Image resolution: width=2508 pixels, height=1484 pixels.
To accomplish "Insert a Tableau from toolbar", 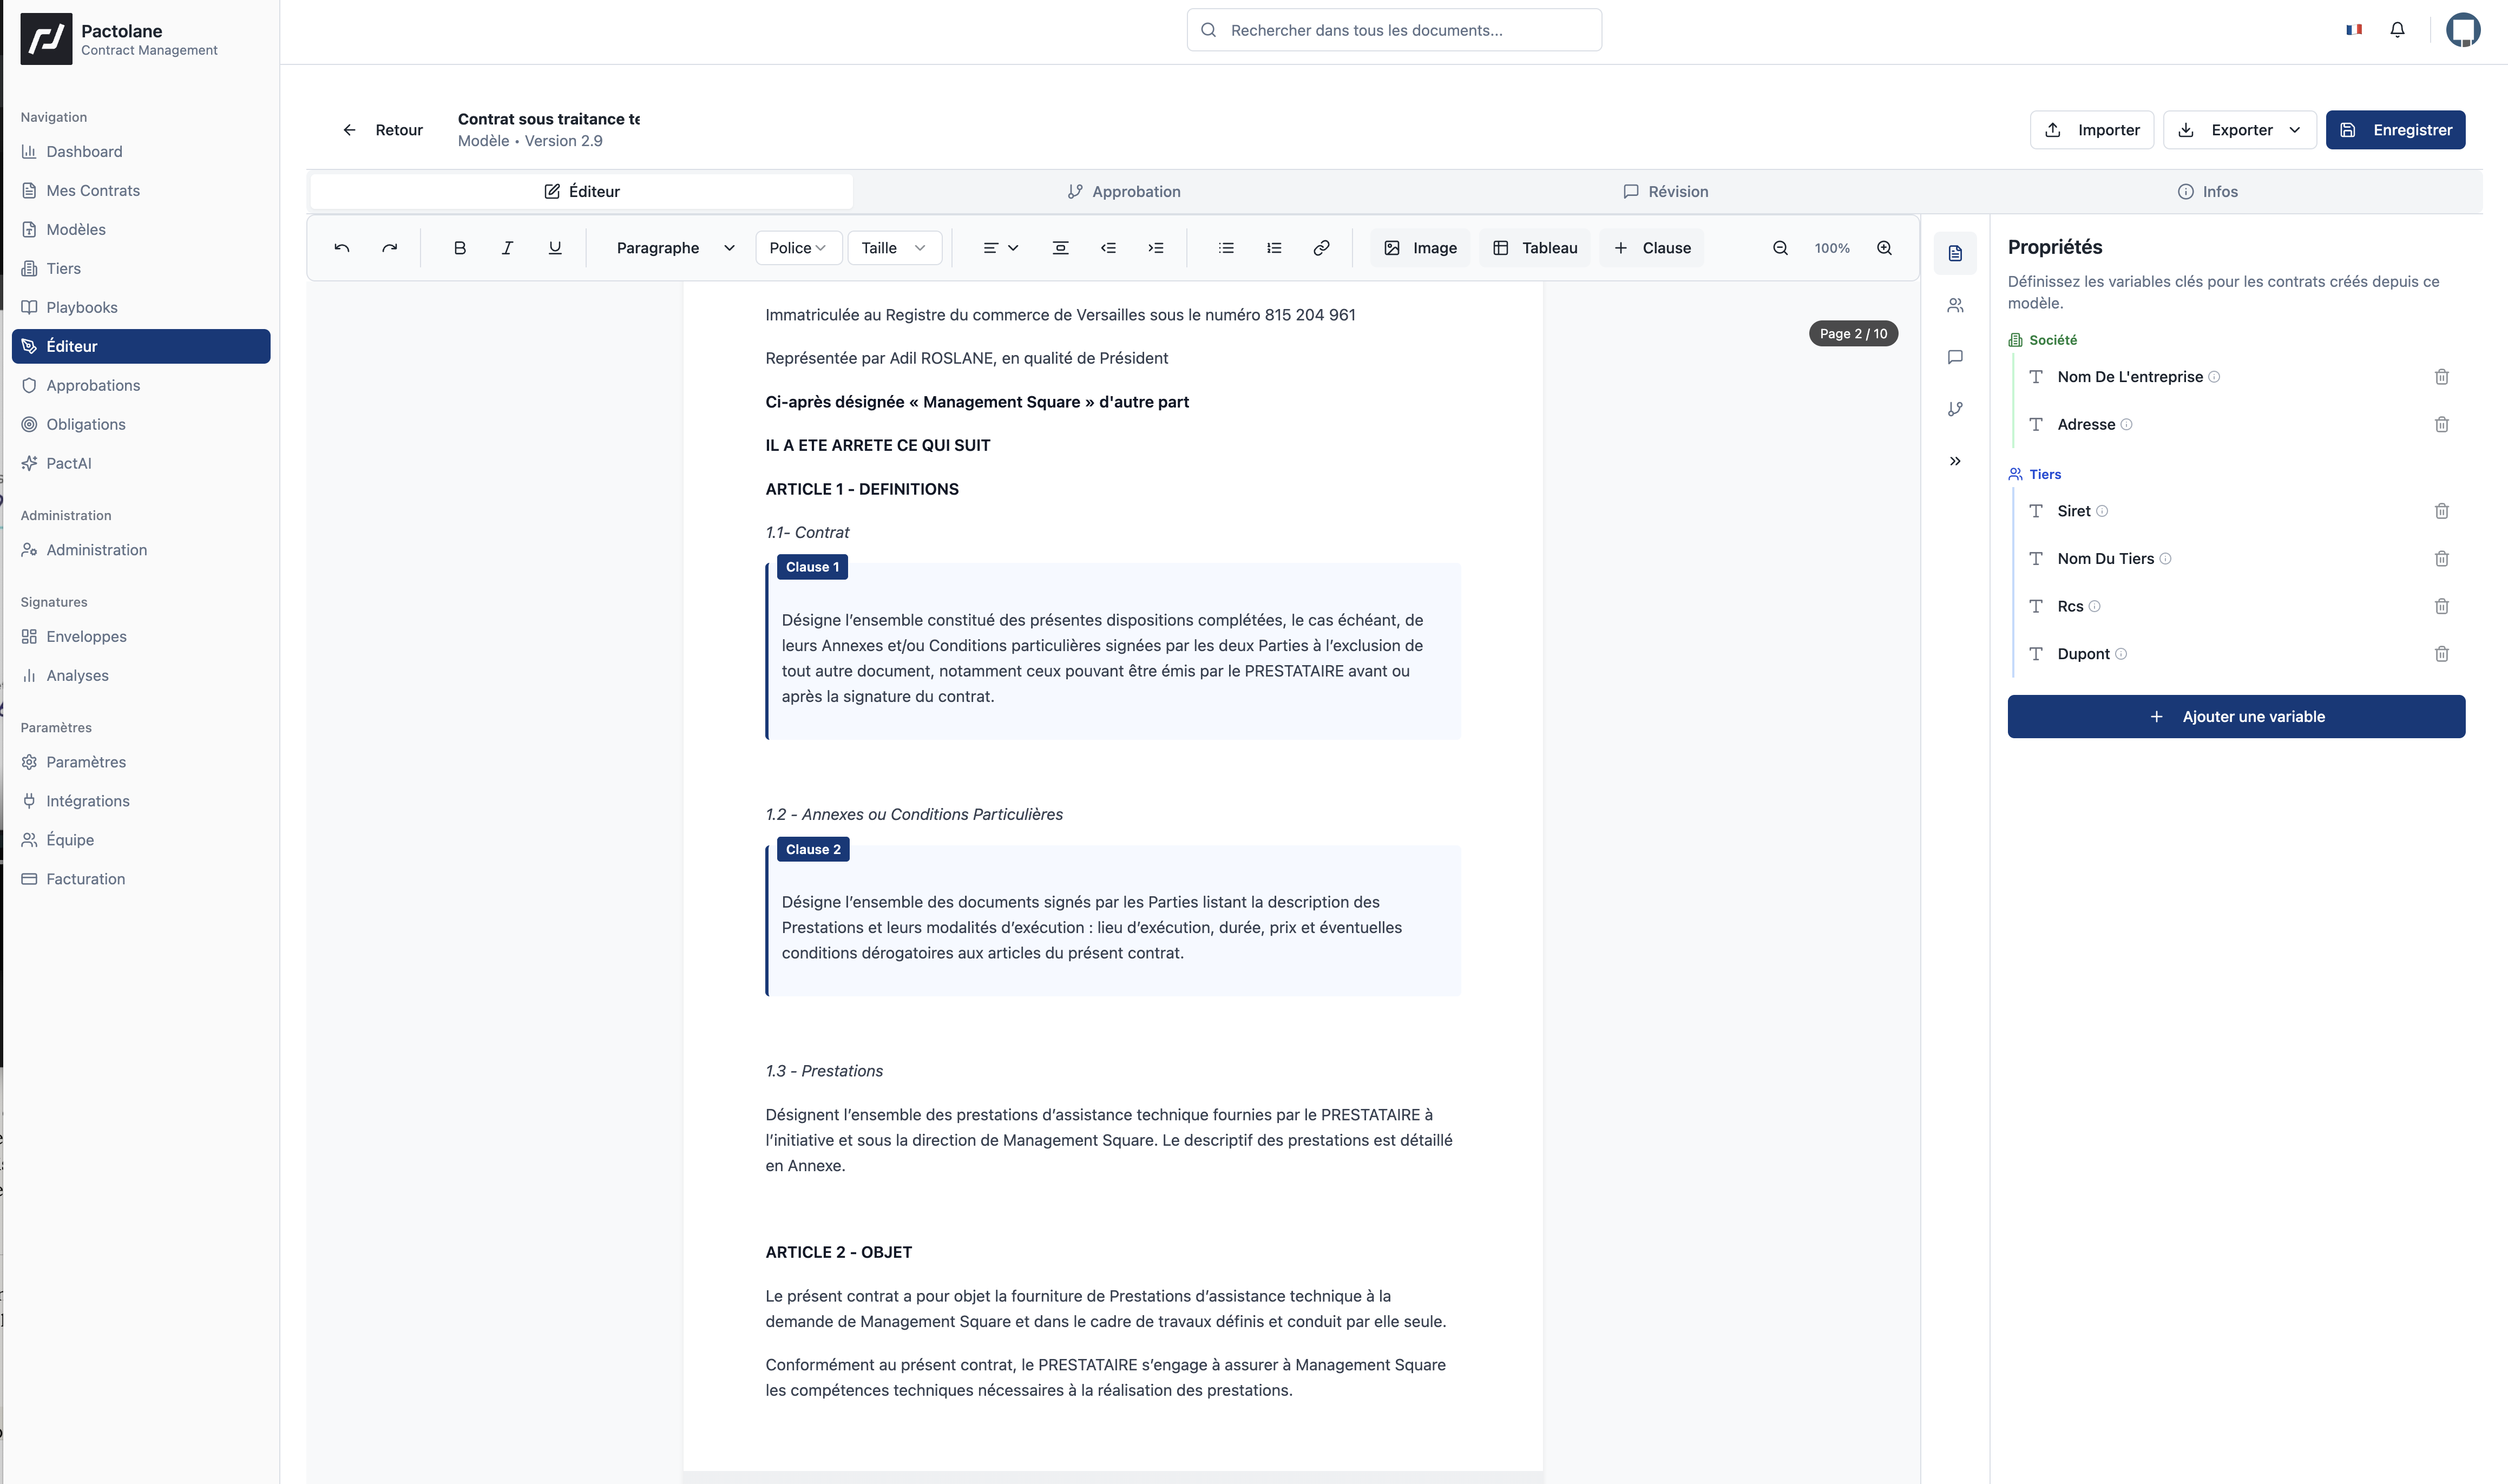I will click(x=1535, y=248).
